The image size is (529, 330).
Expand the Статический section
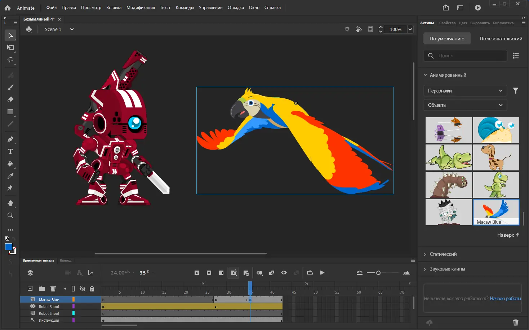point(443,254)
